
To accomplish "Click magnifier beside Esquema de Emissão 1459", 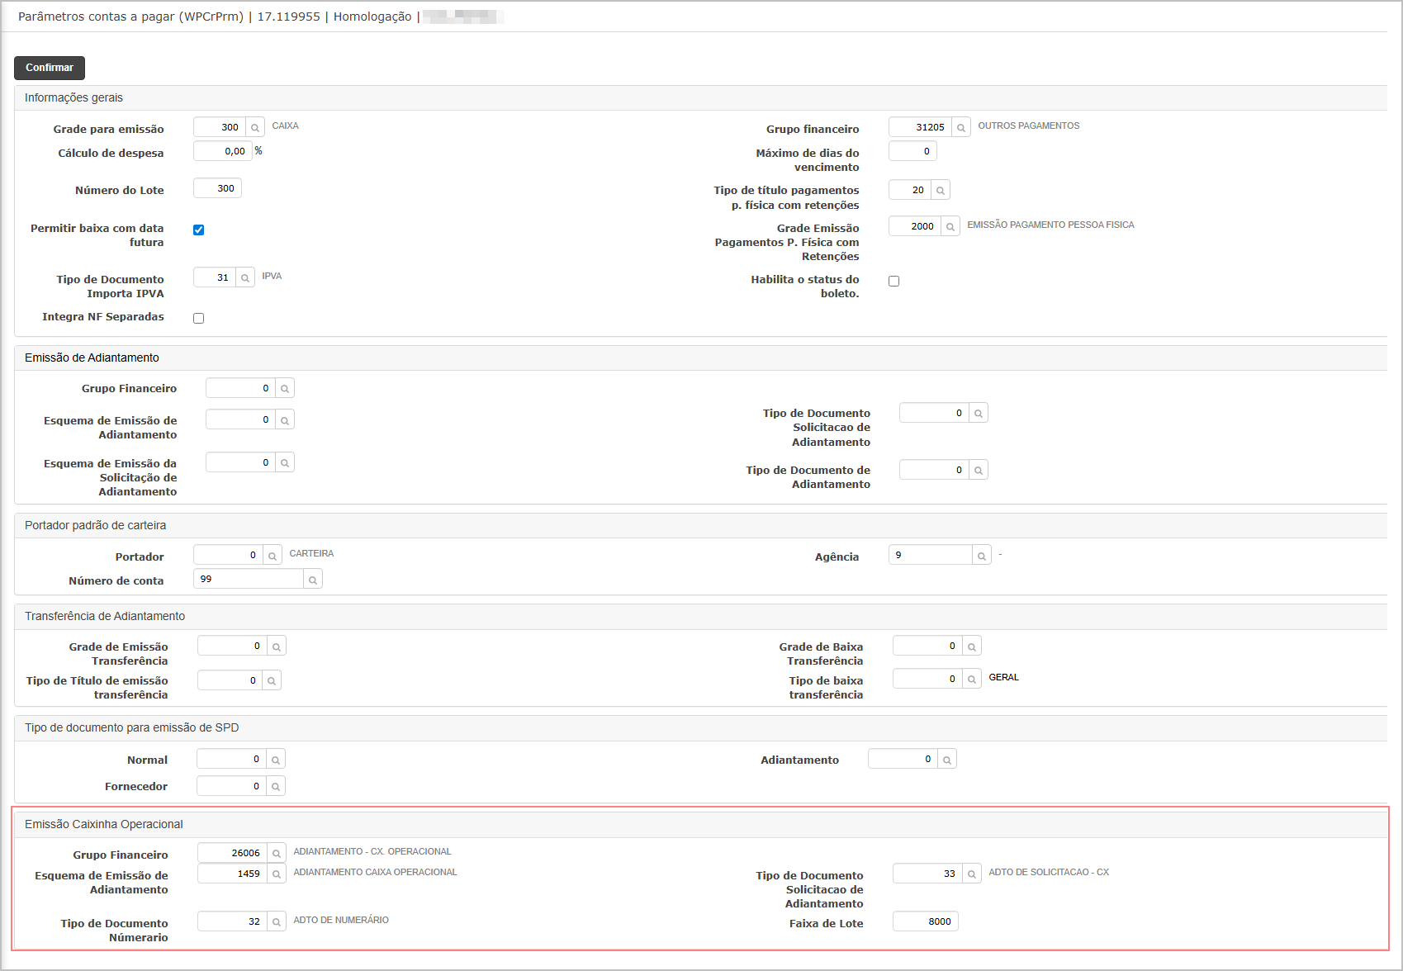I will point(277,874).
